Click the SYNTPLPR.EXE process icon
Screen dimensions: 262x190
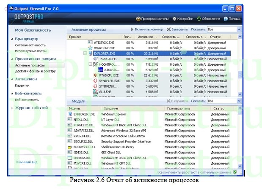[95, 81]
